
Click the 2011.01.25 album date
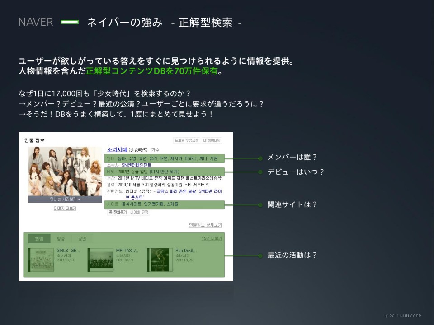(x=184, y=260)
